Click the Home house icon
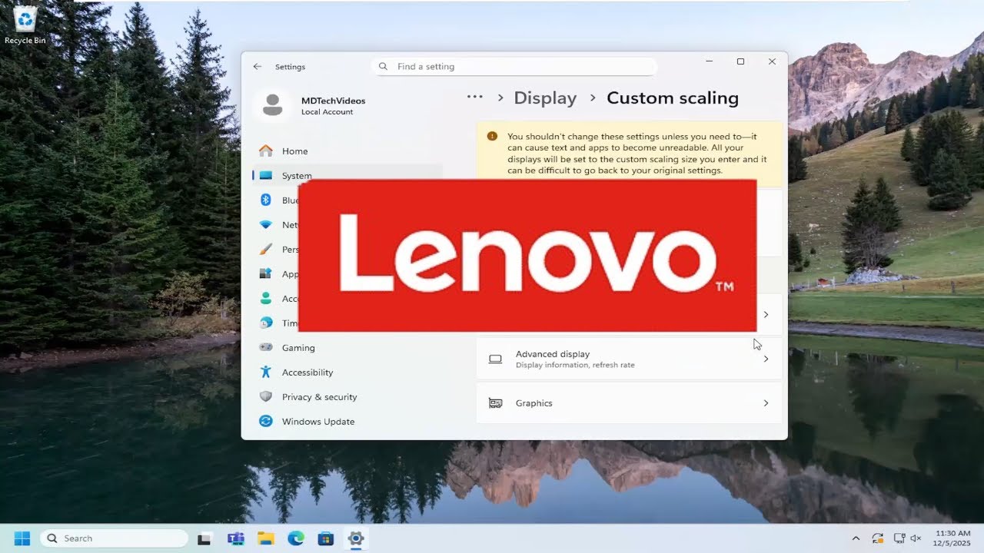The height and width of the screenshot is (553, 984). [266, 151]
